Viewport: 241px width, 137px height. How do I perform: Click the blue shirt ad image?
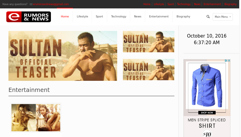[x=207, y=86]
